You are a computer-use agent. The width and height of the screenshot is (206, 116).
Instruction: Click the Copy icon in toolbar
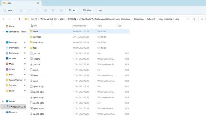[29, 10]
